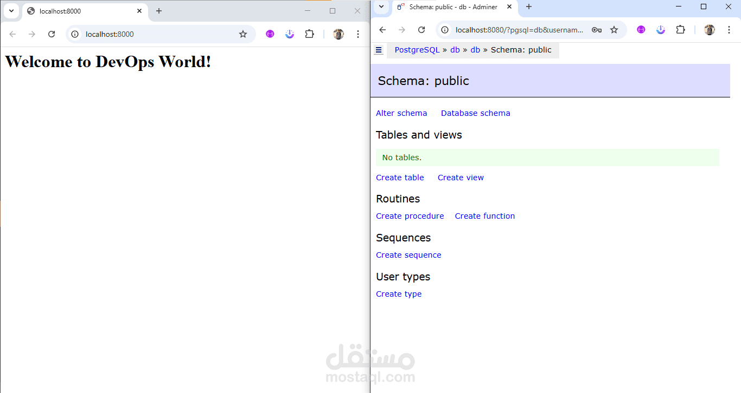Minimize the Adminer browser window
The width and height of the screenshot is (741, 393).
[x=679, y=6]
